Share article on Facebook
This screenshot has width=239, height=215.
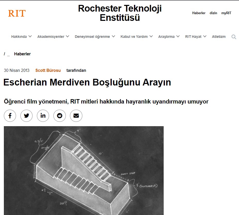coord(10,116)
